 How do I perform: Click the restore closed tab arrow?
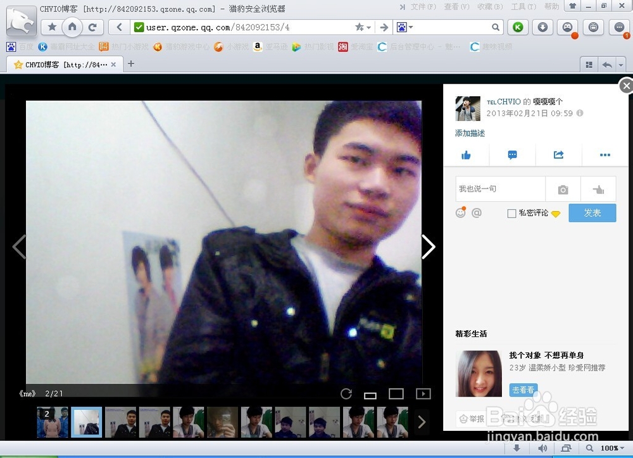click(x=606, y=65)
